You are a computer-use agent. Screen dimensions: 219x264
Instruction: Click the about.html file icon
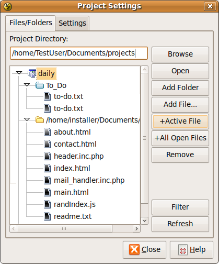[48, 132]
